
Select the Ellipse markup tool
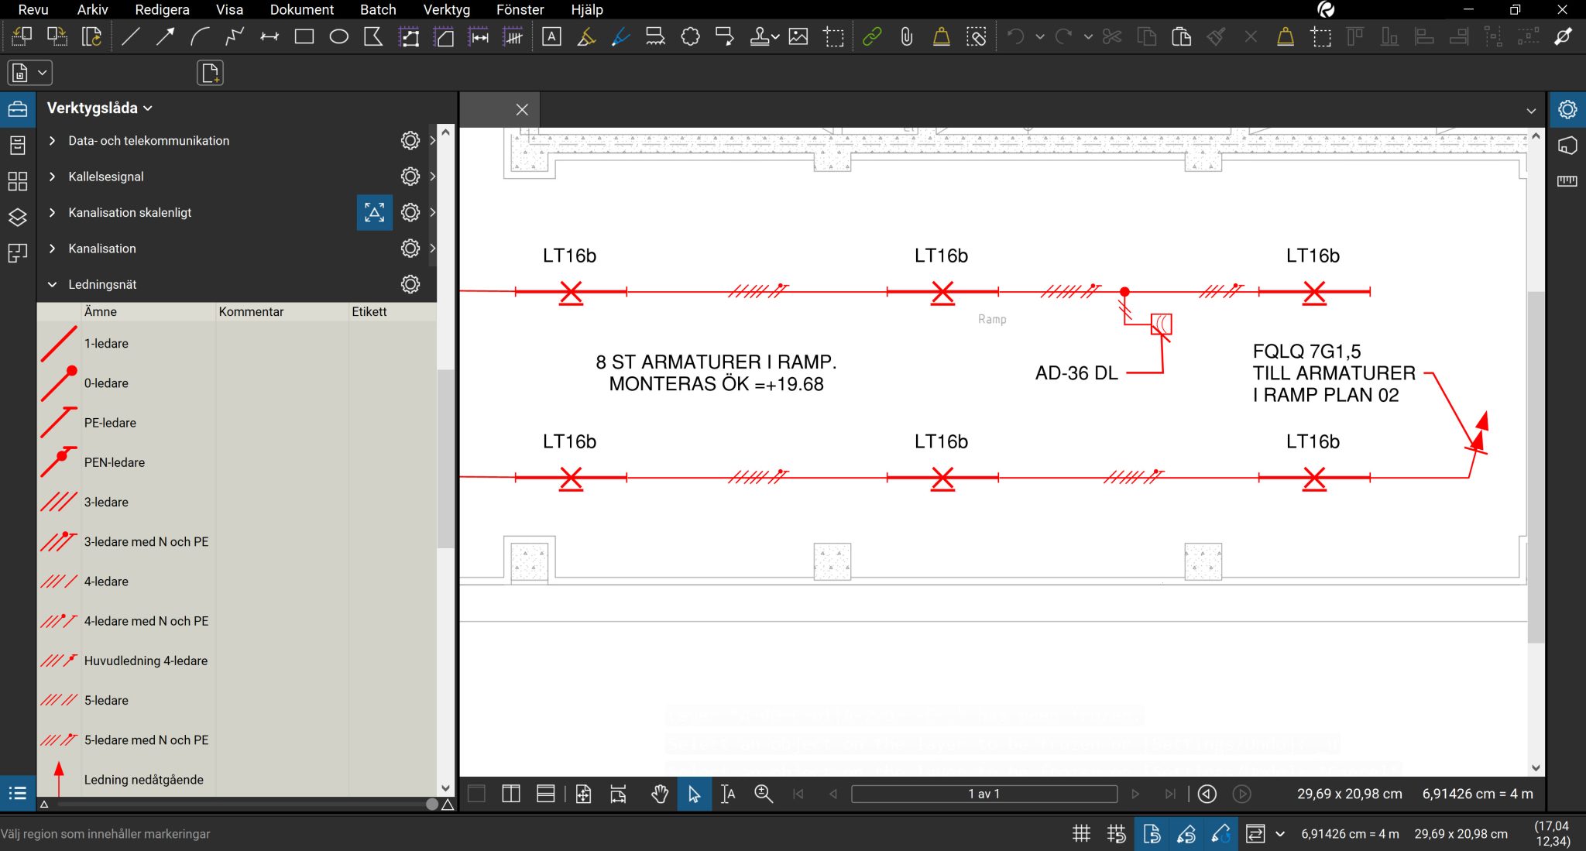point(338,36)
